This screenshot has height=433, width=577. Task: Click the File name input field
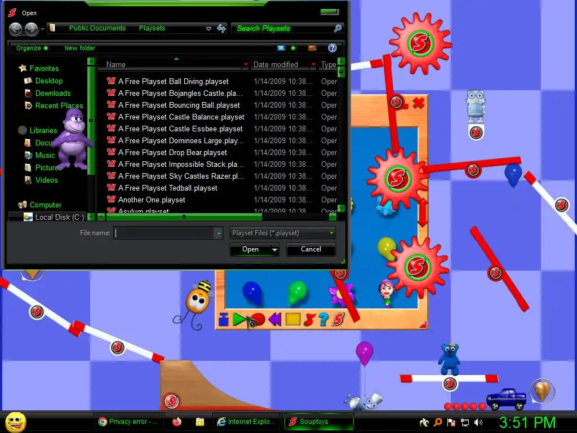click(x=164, y=233)
